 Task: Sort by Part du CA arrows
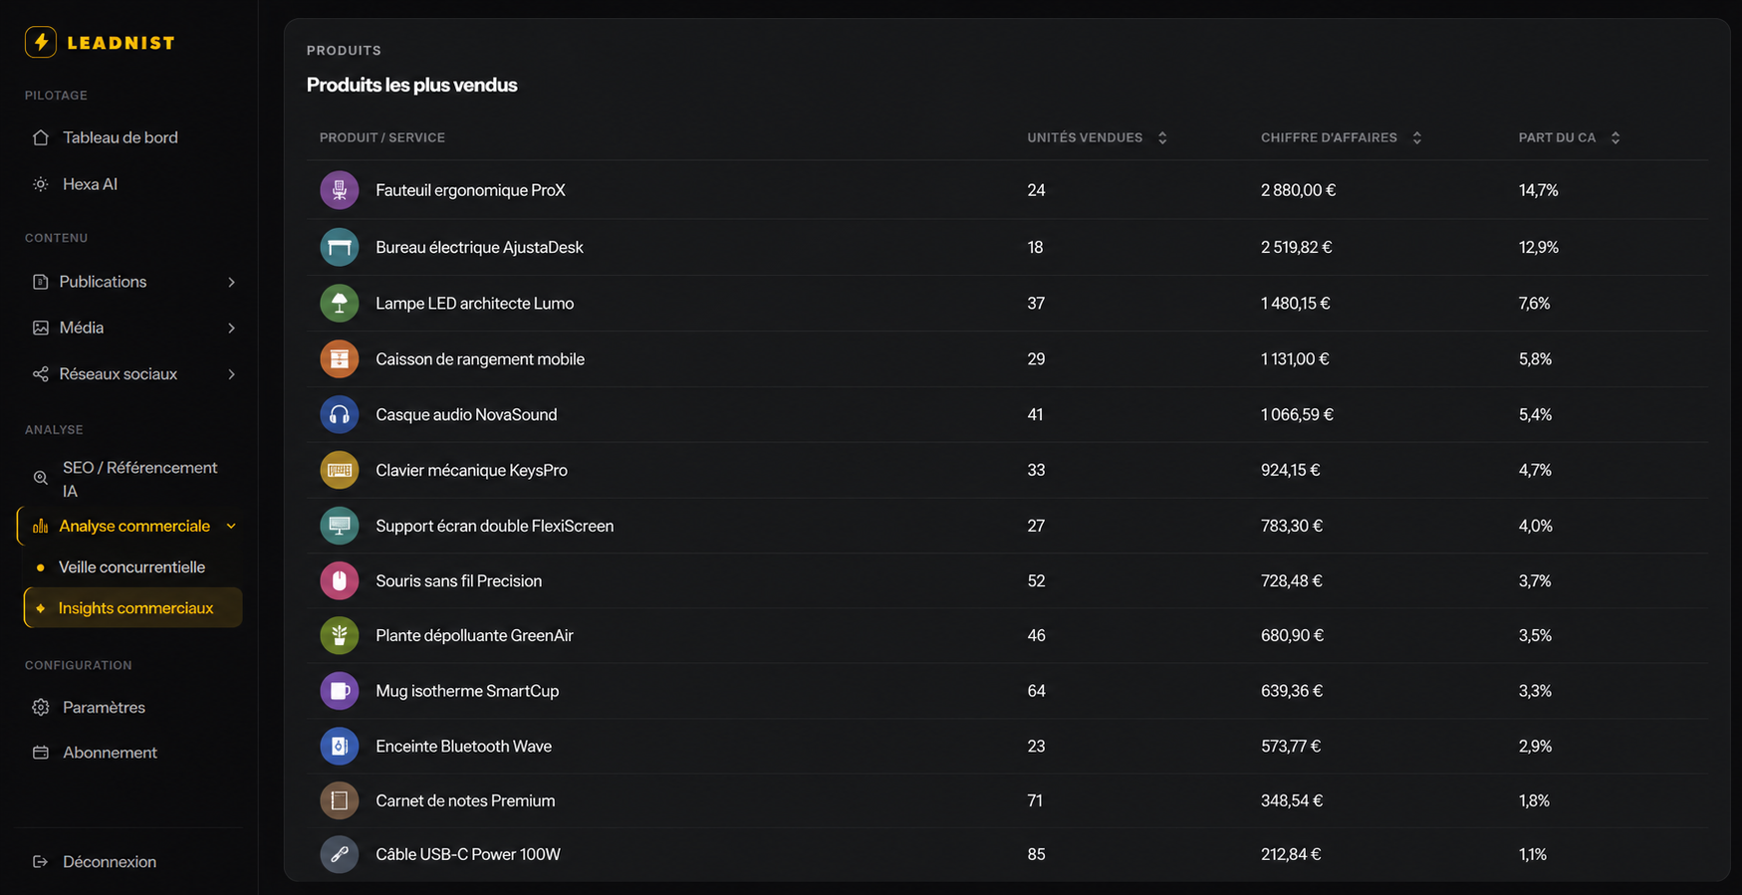(1616, 137)
